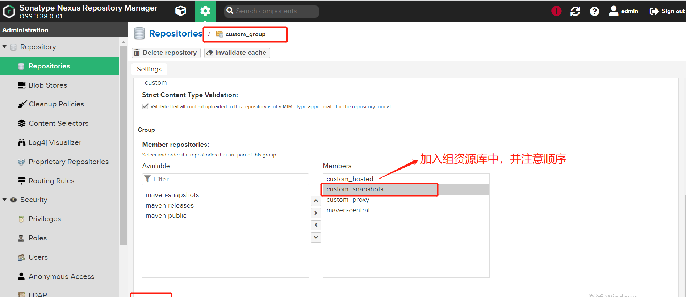Viewport: 686px width, 297px height.
Task: Open the Help question mark icon
Action: pos(594,11)
